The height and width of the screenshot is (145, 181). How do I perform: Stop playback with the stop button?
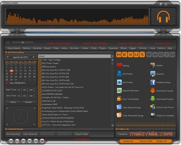30,141
